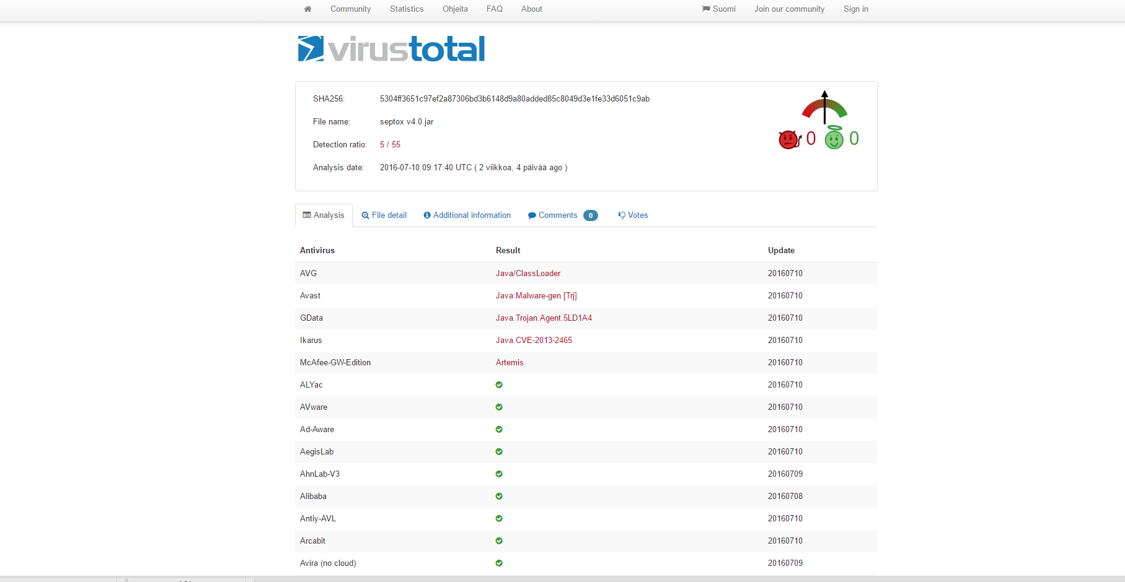Click the SHA256 hash value
This screenshot has height=582, width=1125.
coord(514,99)
